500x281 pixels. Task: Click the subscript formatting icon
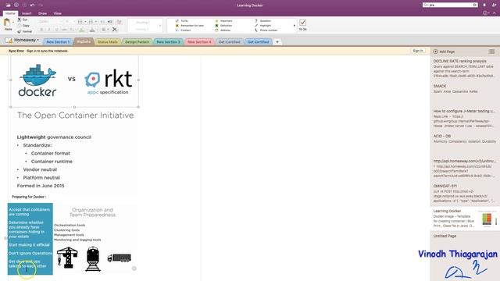(x=72, y=30)
